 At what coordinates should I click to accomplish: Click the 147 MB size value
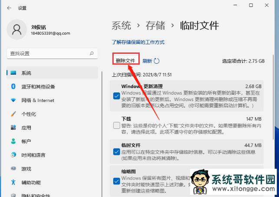tap(254, 119)
